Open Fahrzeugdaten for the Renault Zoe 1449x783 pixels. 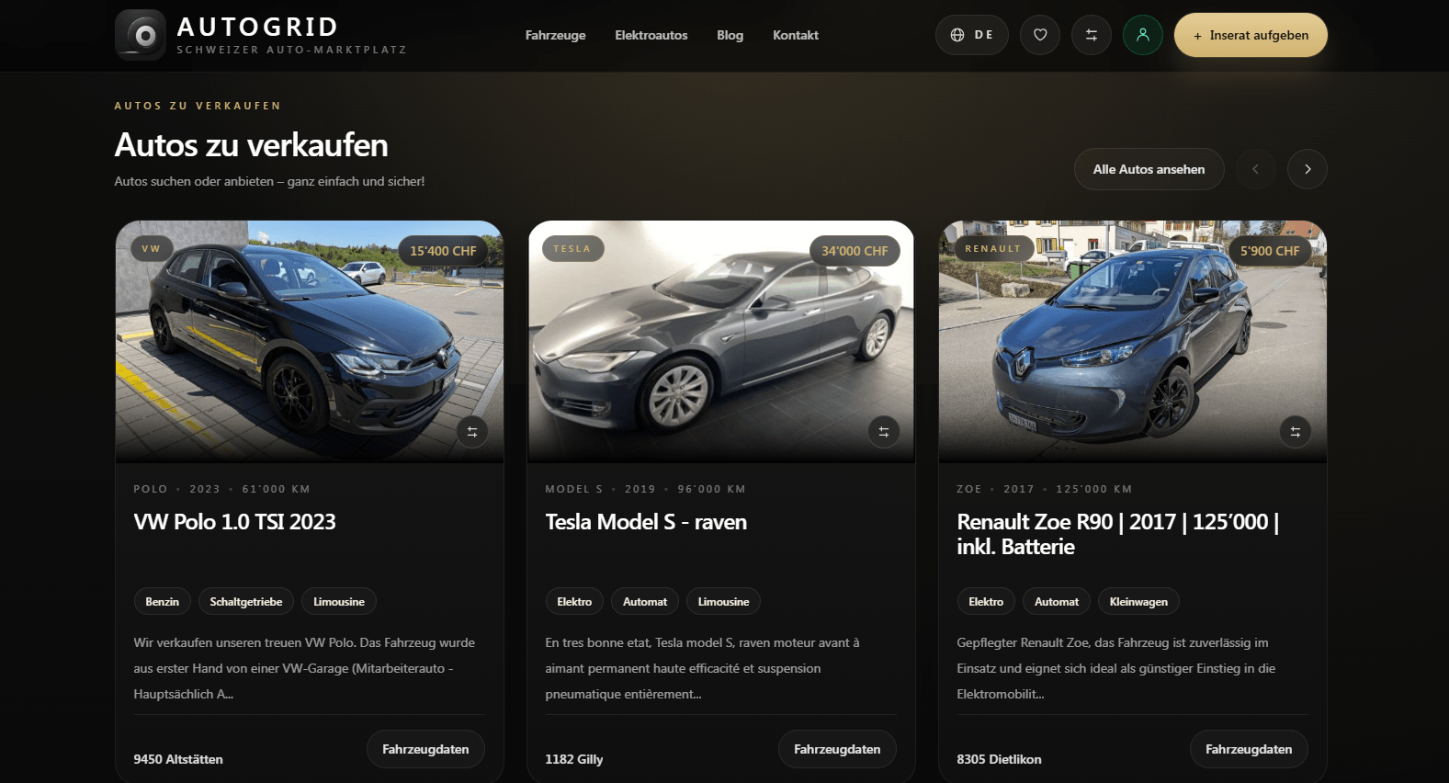click(1249, 750)
